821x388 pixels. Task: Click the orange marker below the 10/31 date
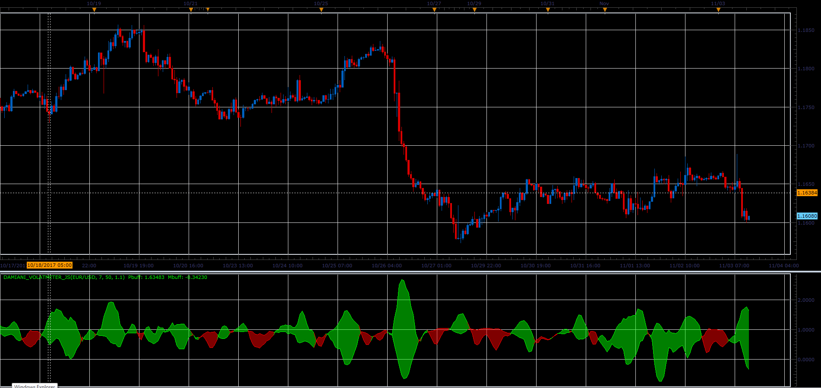click(x=548, y=10)
